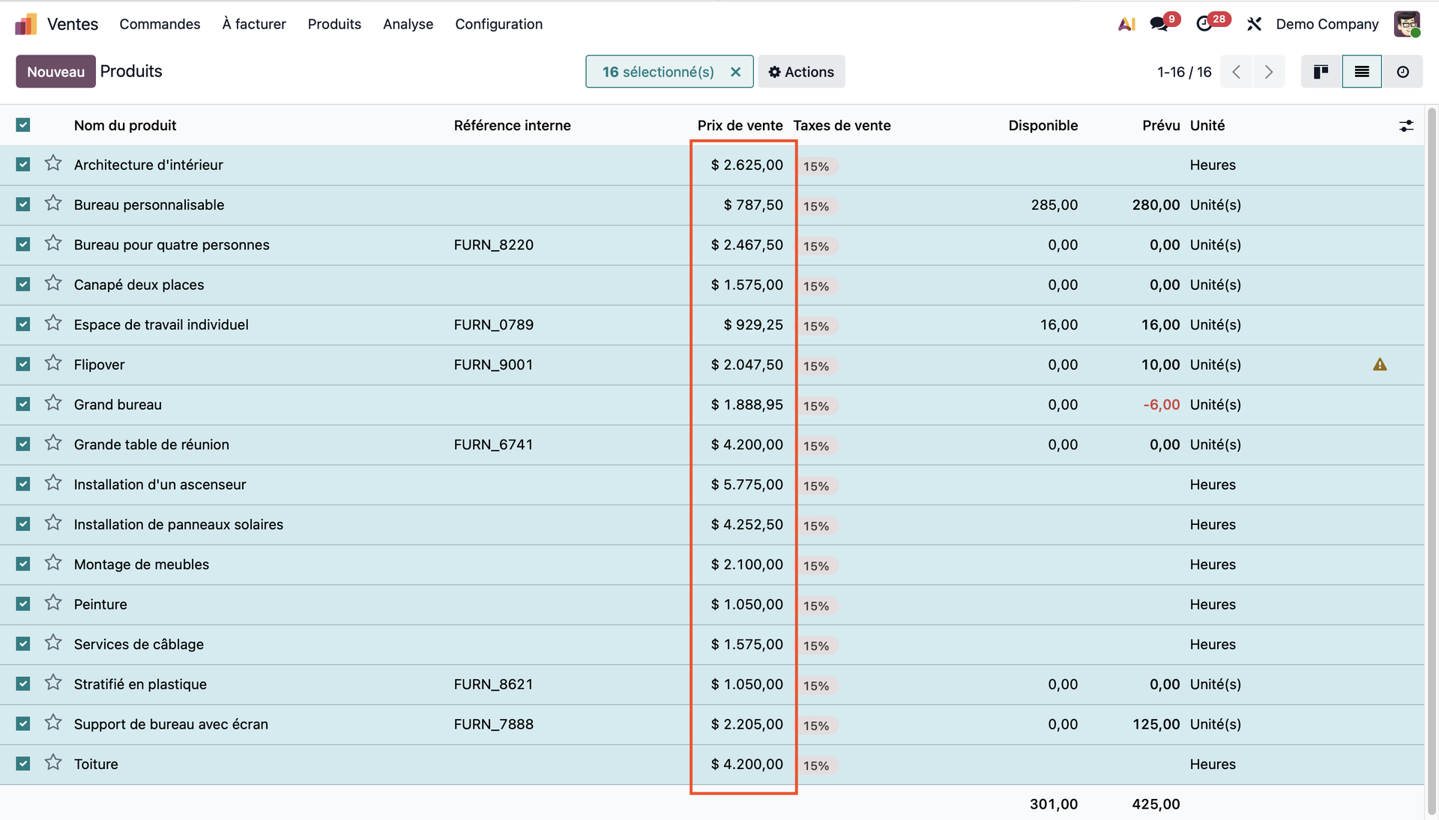
Task: Clear the 16 sélectionné(s) selection
Action: tap(735, 72)
